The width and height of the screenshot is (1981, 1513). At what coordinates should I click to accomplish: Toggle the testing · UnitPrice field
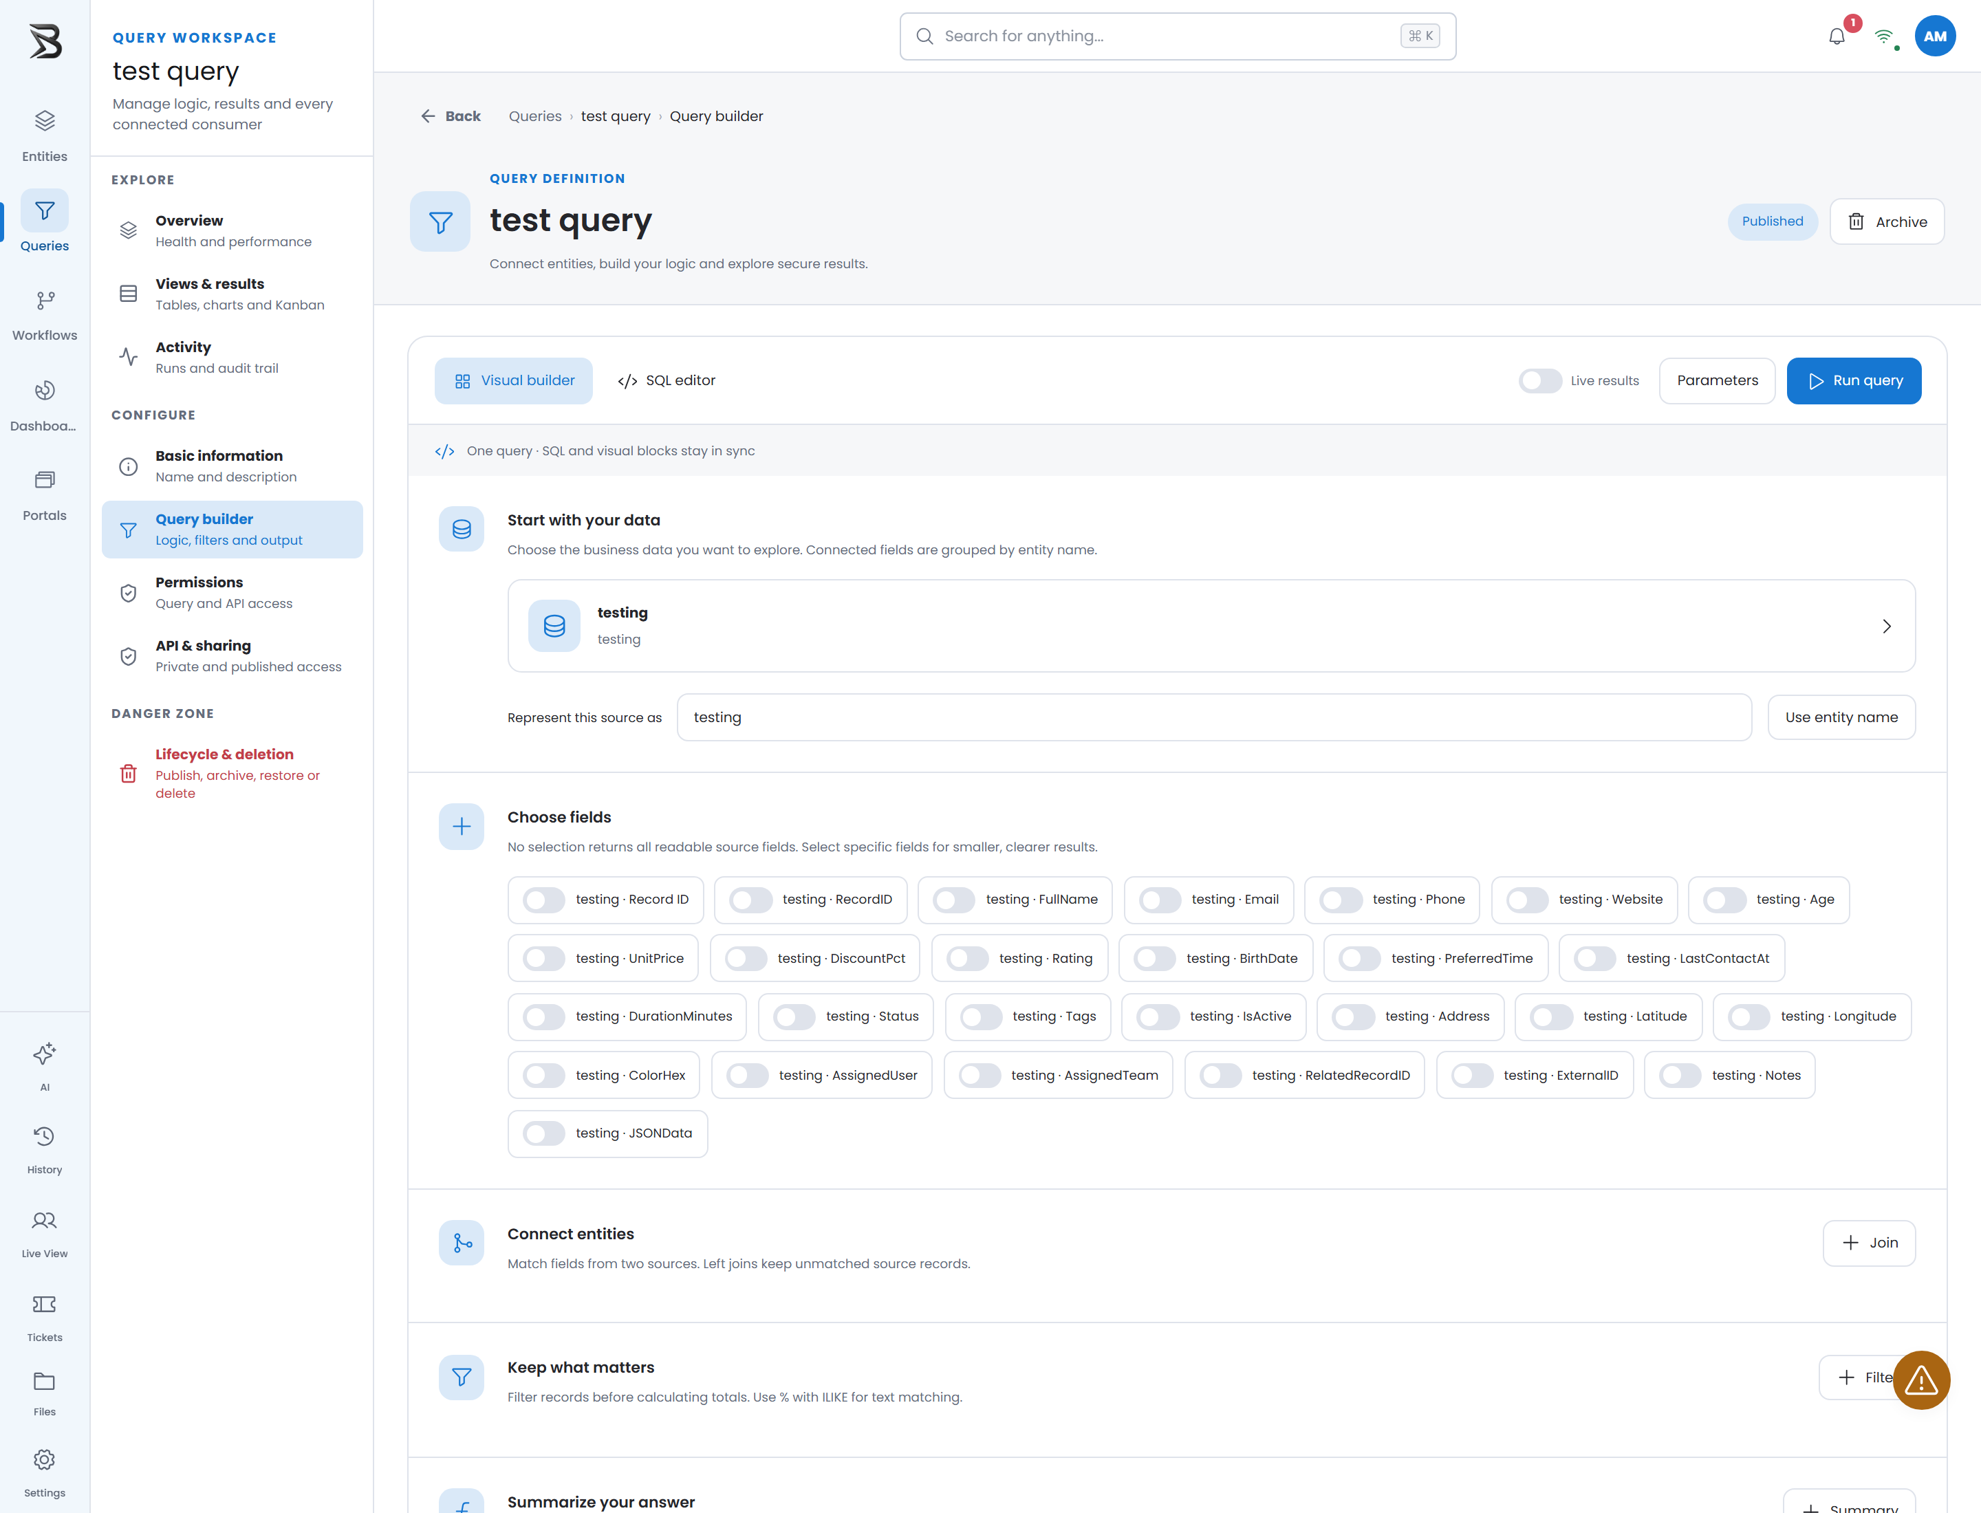543,959
